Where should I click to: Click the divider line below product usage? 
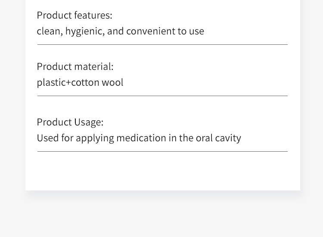point(162,152)
